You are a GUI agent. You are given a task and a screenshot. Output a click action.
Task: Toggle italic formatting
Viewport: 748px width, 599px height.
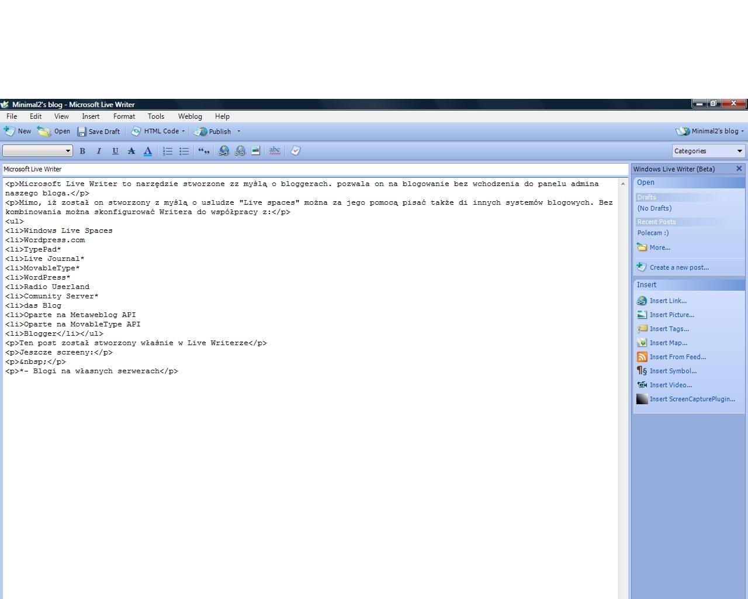[99, 151]
